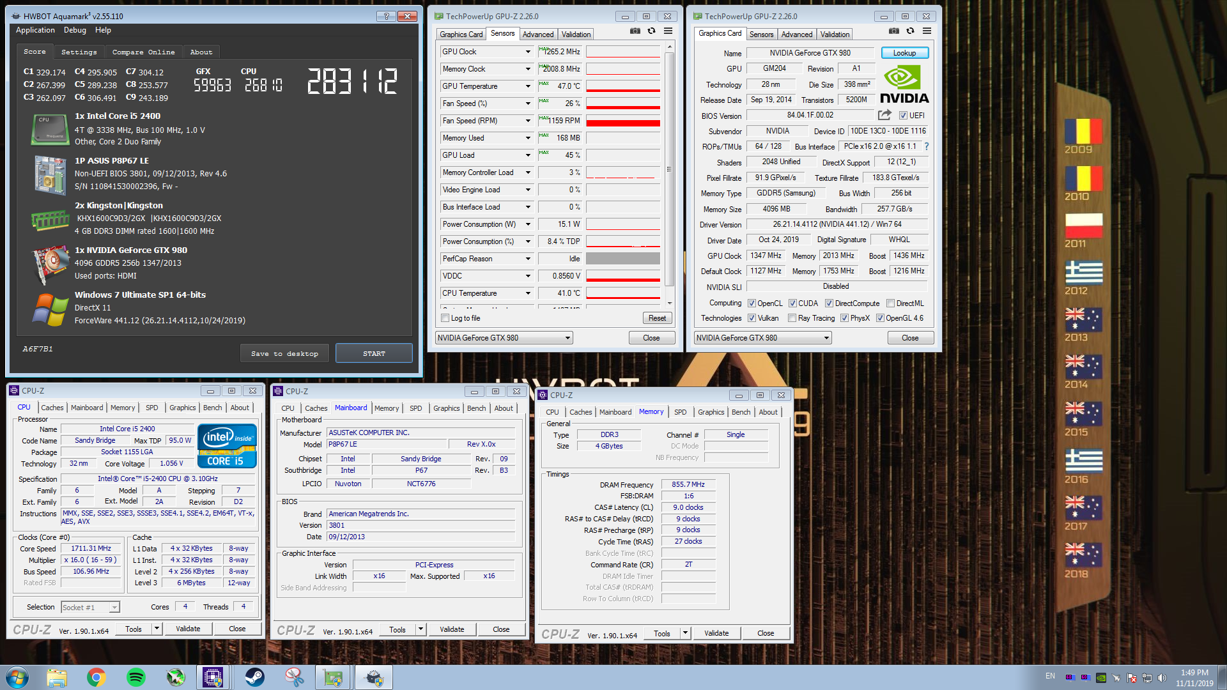
Task: Click Close button in CPU-Z Memory window
Action: pyautogui.click(x=766, y=633)
